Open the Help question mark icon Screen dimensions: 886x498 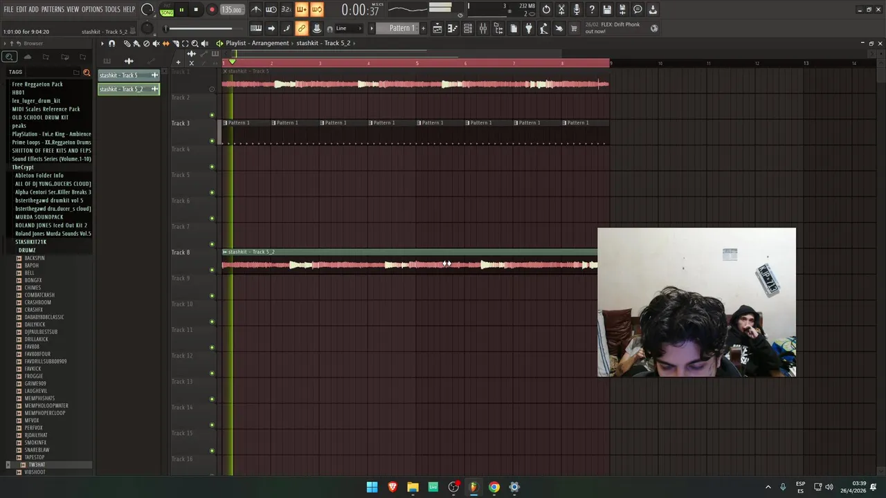[x=592, y=10]
